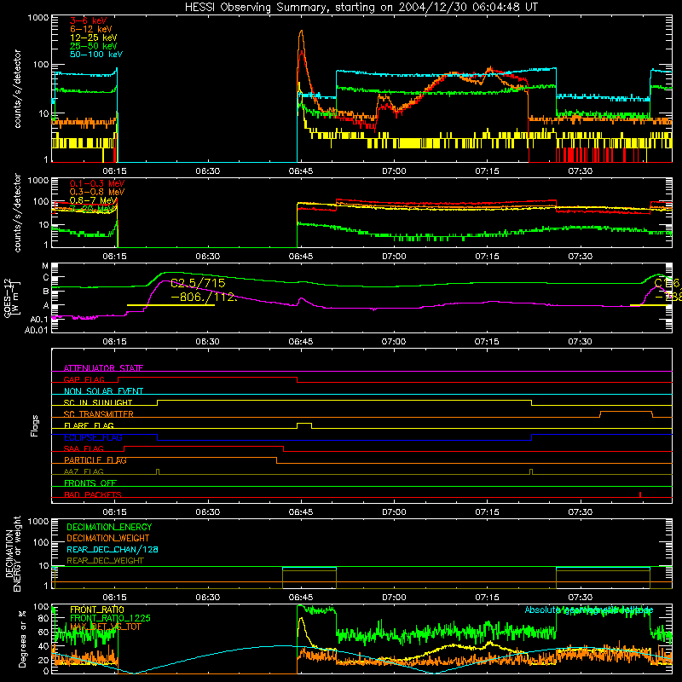Select the NON_SOLAR_EVENT flag label
This screenshot has width=682, height=682.
(103, 391)
